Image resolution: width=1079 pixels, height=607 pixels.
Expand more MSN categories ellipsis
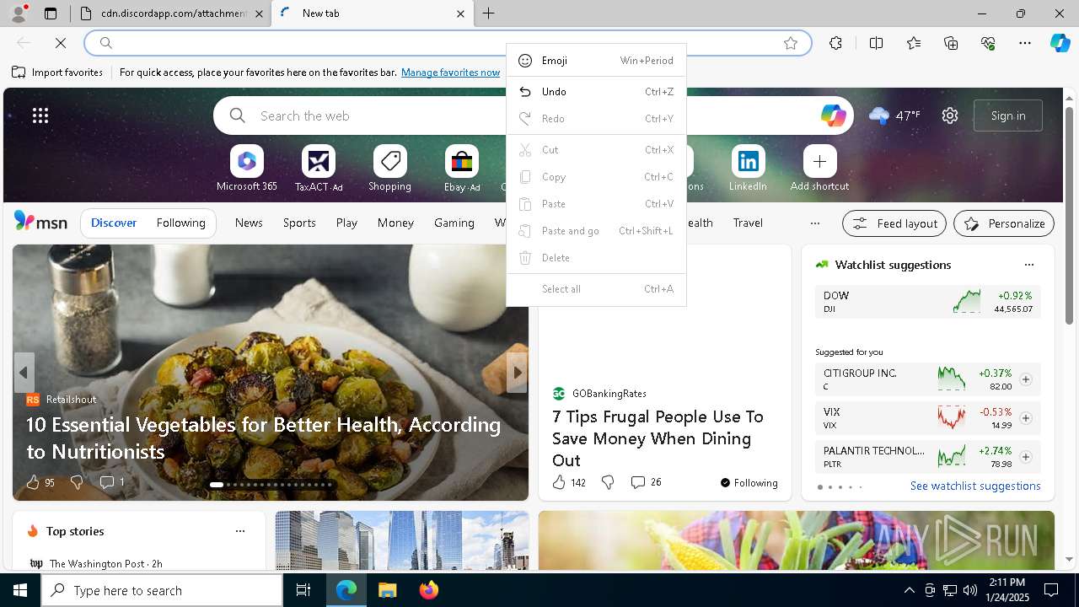[x=814, y=223]
